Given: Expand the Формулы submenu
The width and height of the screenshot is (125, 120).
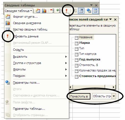Looking at the screenshot, I should pyautogui.click(x=37, y=69).
